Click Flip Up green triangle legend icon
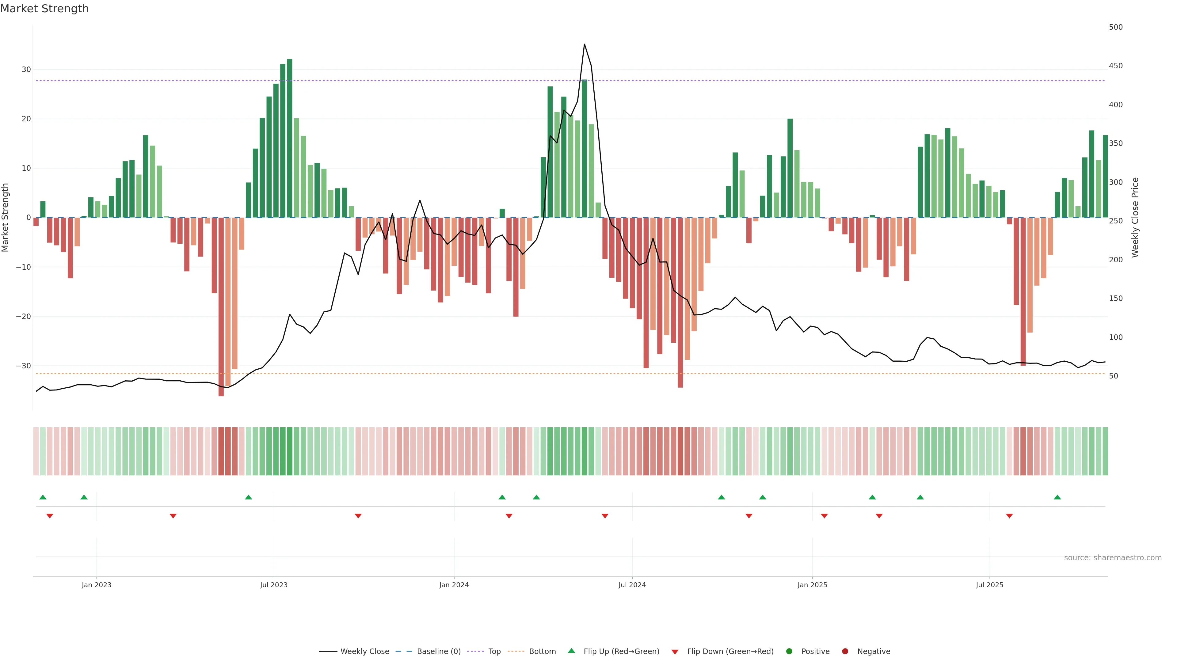The image size is (1177, 662). coord(571,651)
